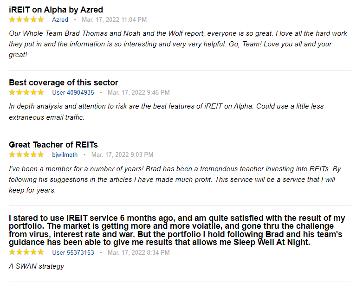
Task: Click the star rating beside User 55373153
Action: click(x=26, y=252)
